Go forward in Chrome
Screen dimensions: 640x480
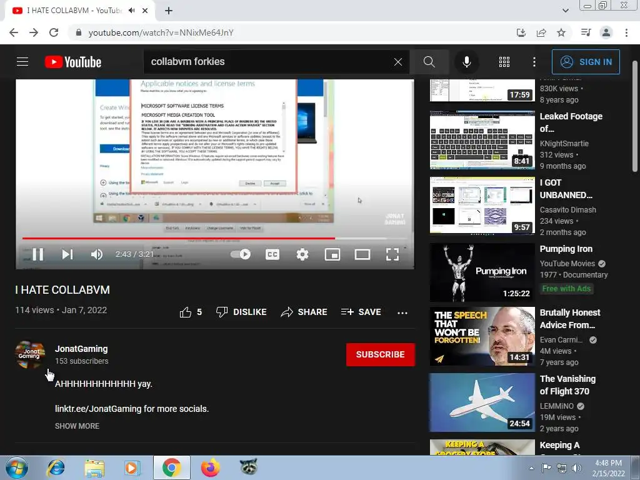point(34,32)
